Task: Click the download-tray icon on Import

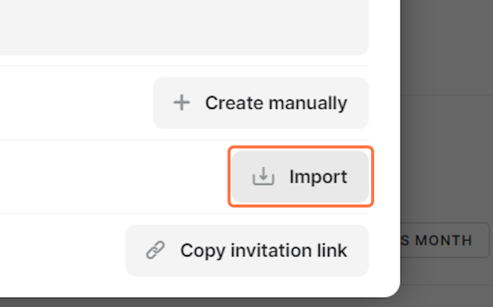Action: coord(263,177)
